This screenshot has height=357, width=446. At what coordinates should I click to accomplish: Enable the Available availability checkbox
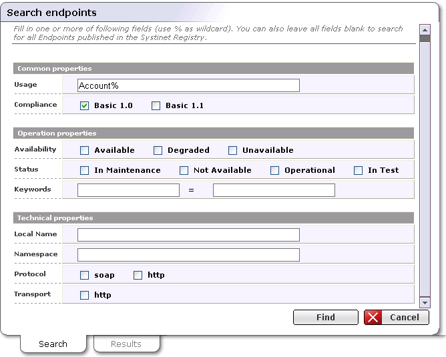[85, 150]
